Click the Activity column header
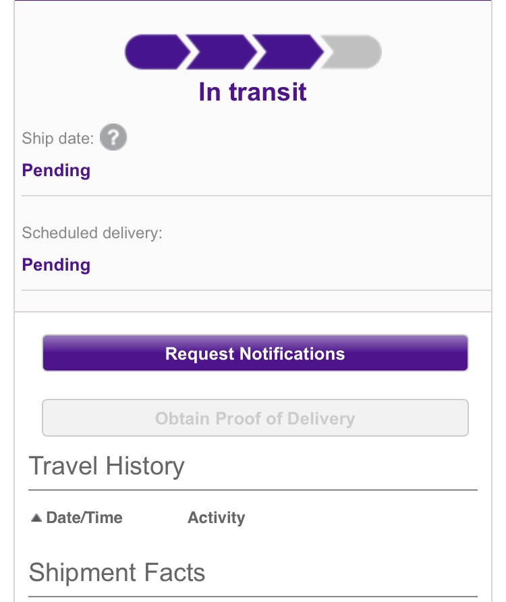Screen dimensions: 506x602 point(216,518)
